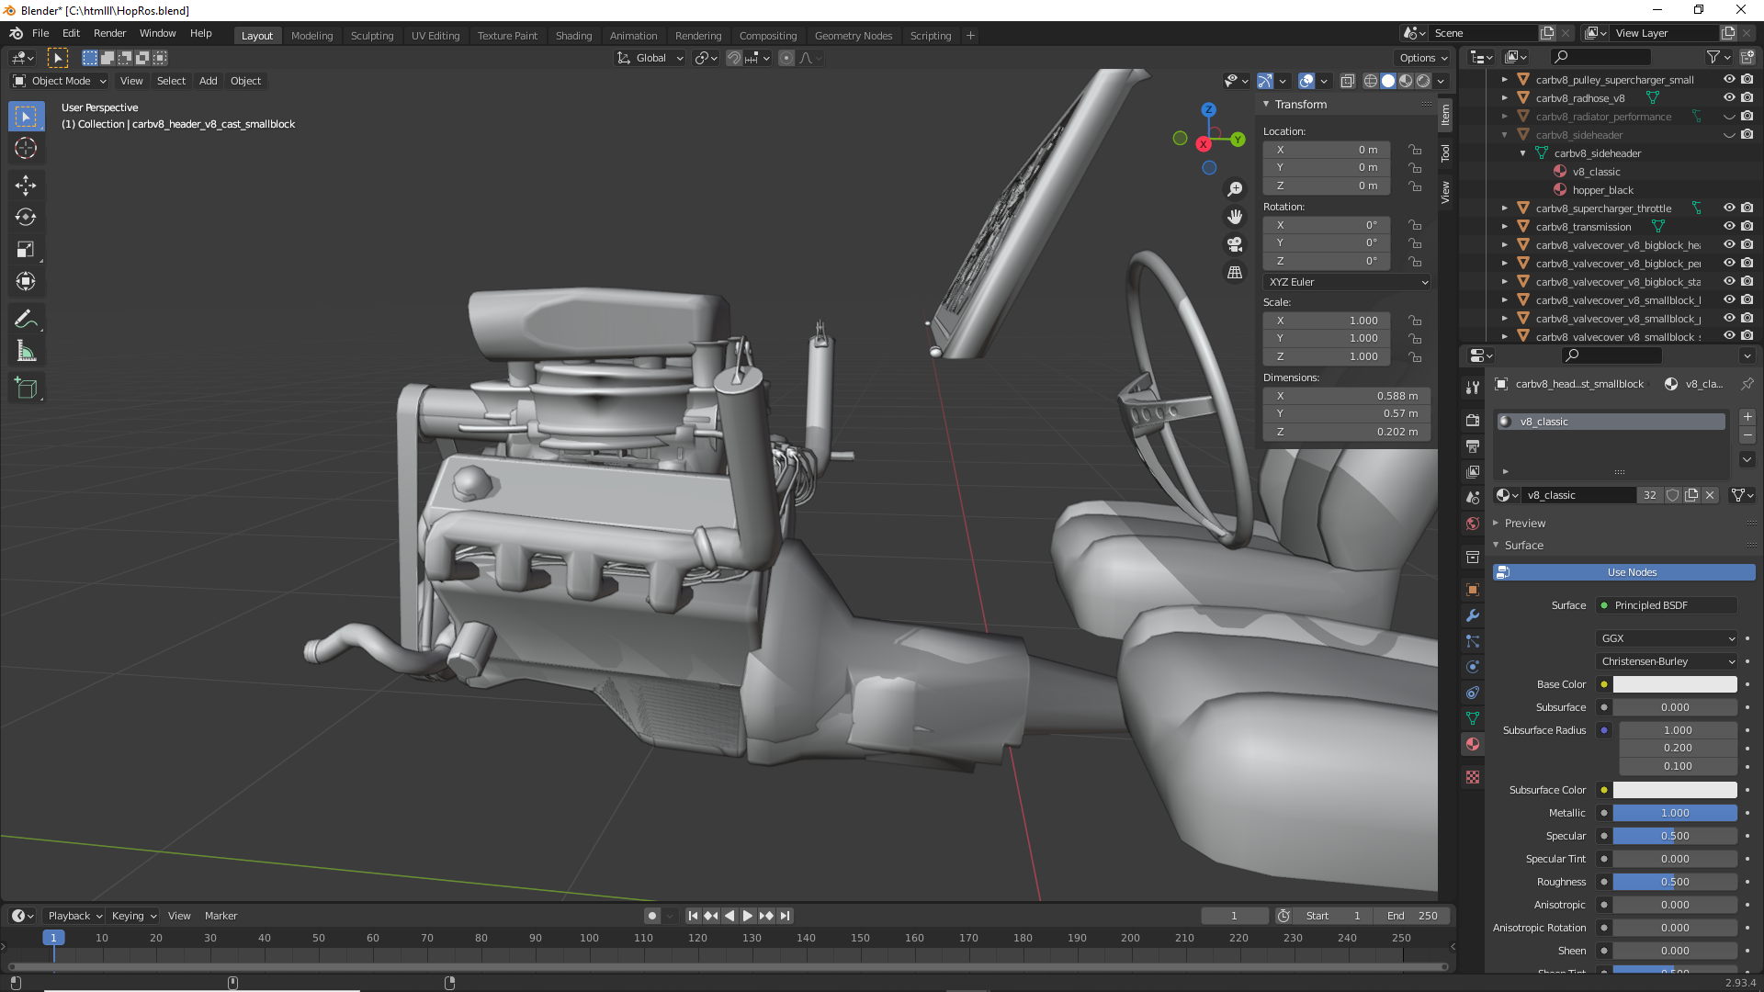Adjust the Roughness slider

tap(1674, 882)
